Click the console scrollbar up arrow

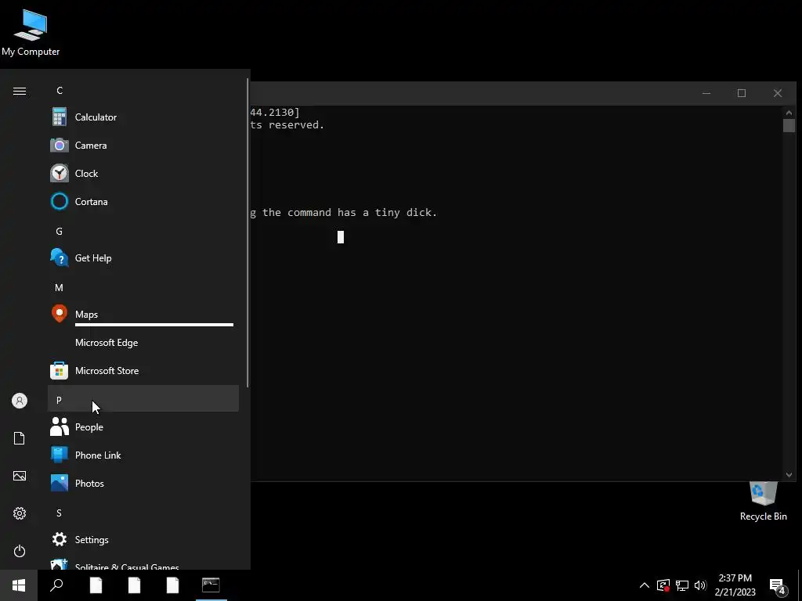[789, 113]
